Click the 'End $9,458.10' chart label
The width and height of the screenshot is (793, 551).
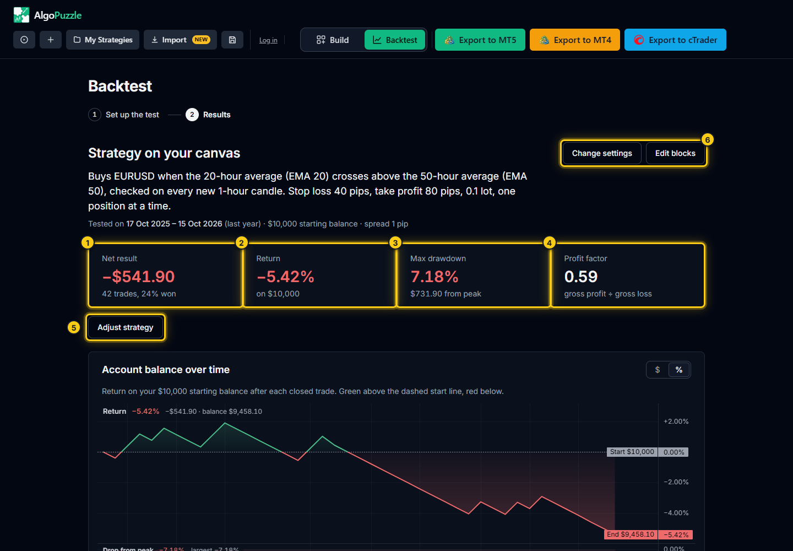[x=631, y=534]
